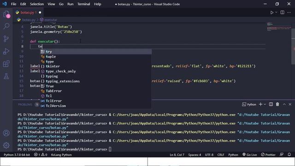Screen dimensions: 295x166
Task: Choose 'typing_extensions' autocomplete suggestion
Action: (x=96, y=81)
